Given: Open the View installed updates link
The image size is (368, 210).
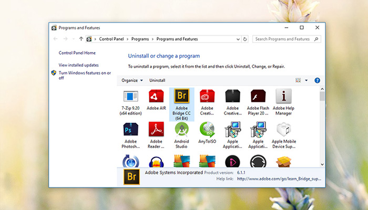Looking at the screenshot, I should tap(79, 65).
